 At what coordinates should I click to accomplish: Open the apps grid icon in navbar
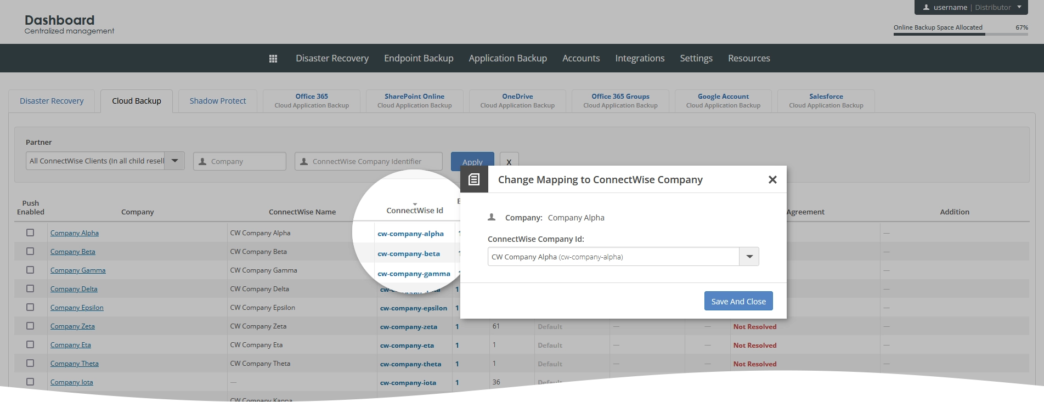click(273, 59)
